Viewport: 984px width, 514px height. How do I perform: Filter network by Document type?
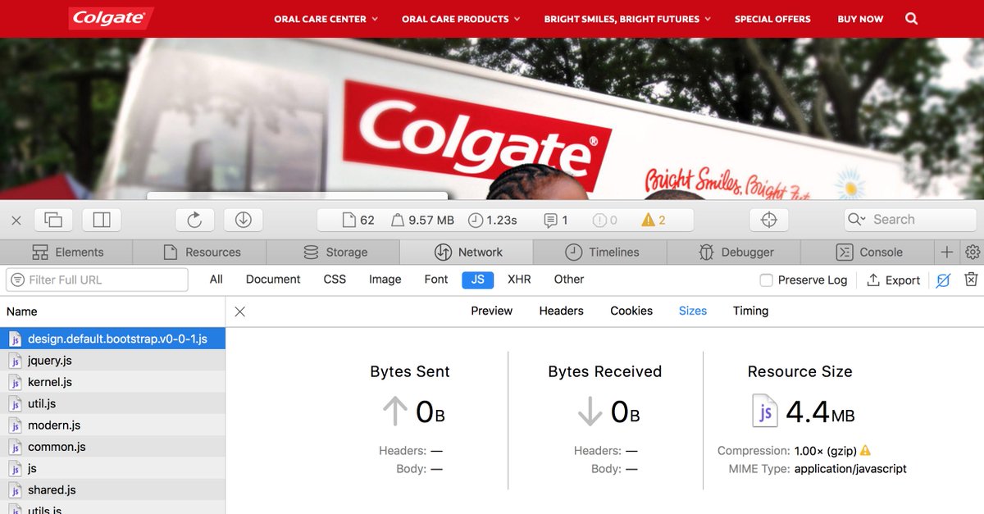(x=273, y=280)
